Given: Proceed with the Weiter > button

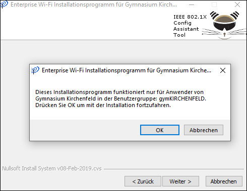Looking at the screenshot, I should [x=180, y=181].
